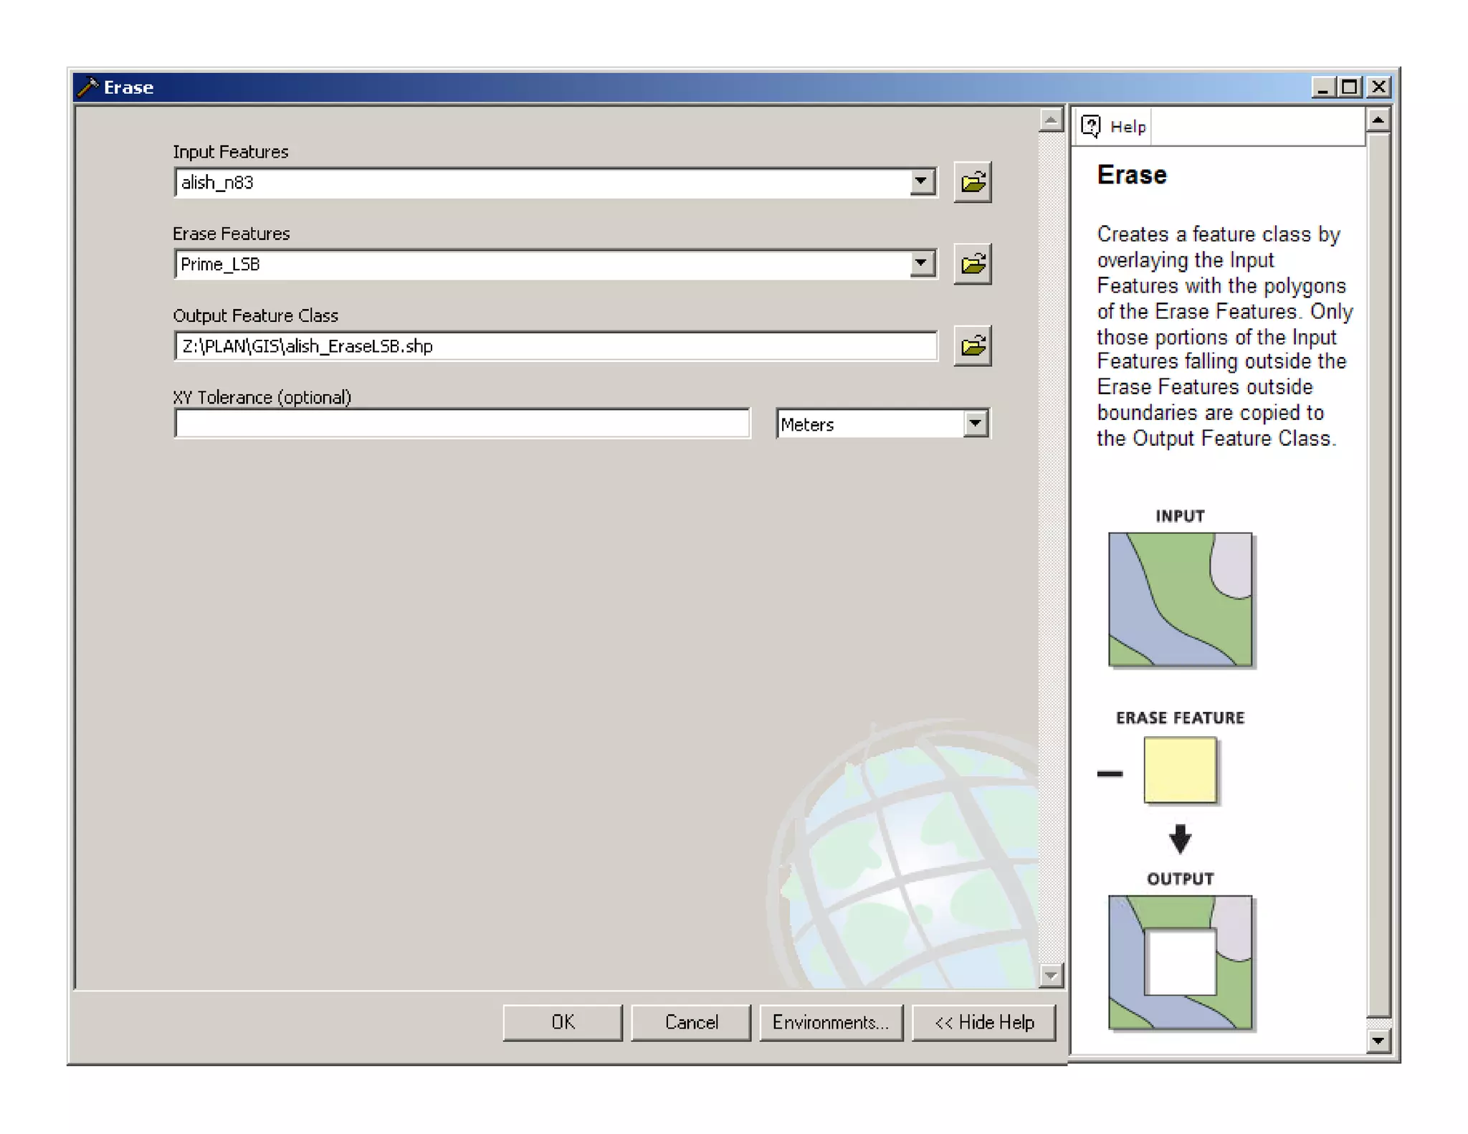The width and height of the screenshot is (1468, 1134).
Task: Open the Environments settings button
Action: [x=830, y=1022]
